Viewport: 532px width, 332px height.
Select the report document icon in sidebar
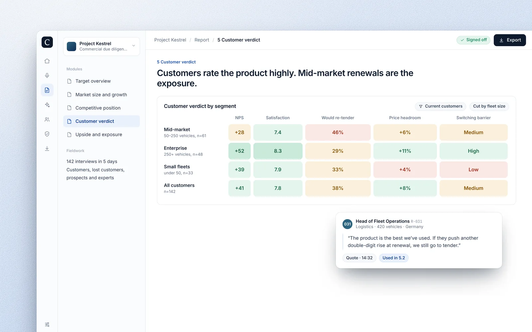coord(47,90)
